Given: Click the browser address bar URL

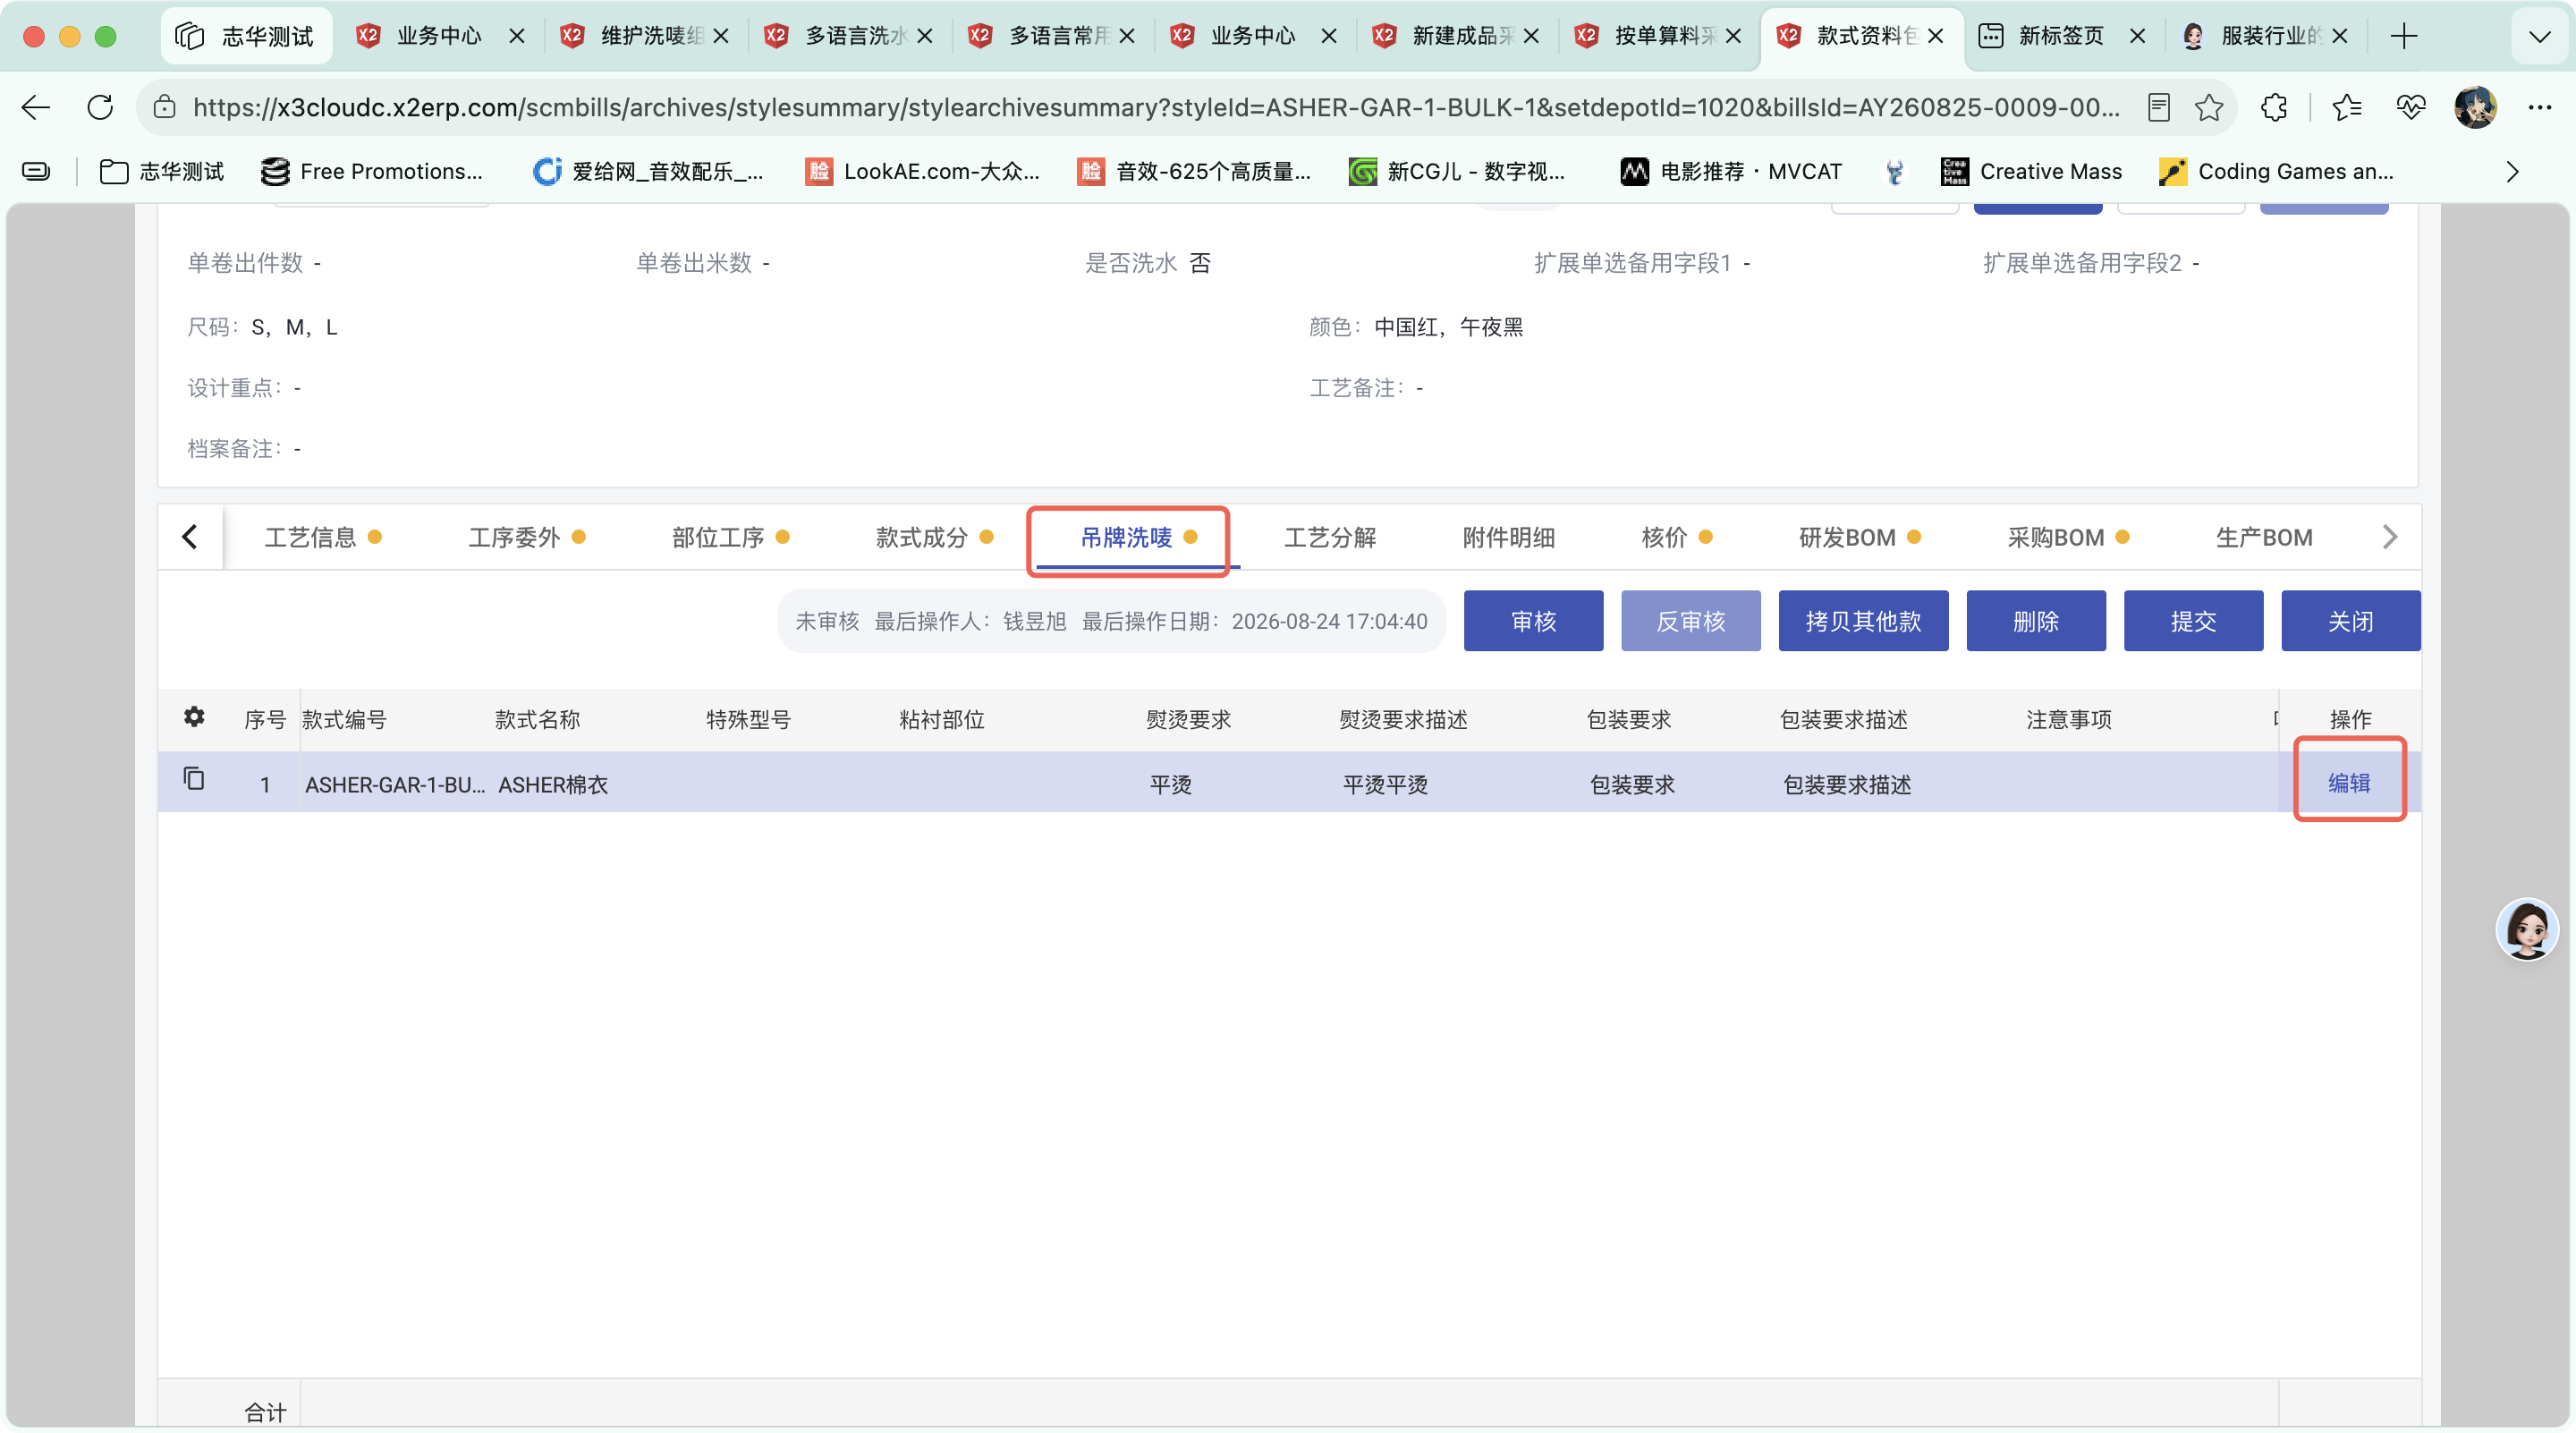Looking at the screenshot, I should (x=1156, y=107).
